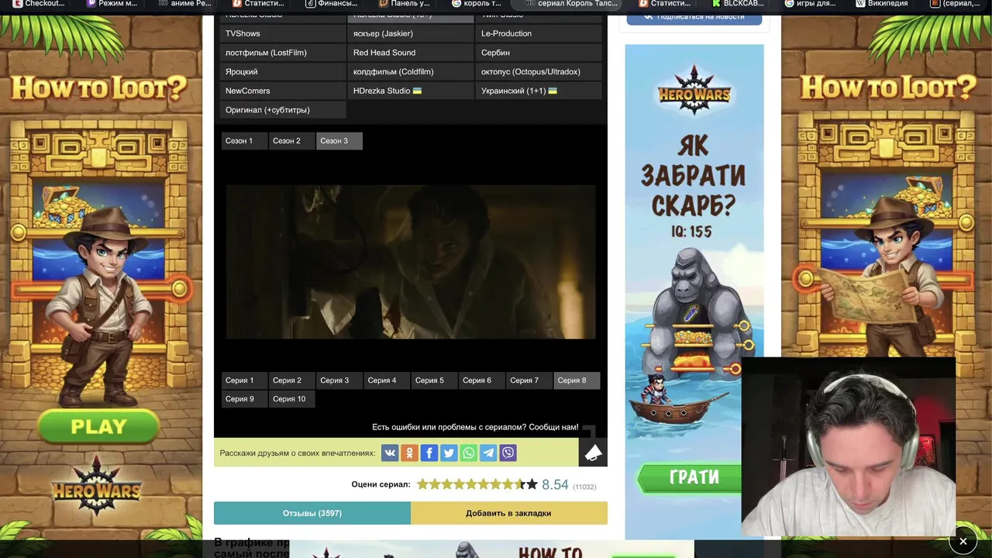992x558 pixels.
Task: Switch to Википедия browser tab
Action: [882, 4]
